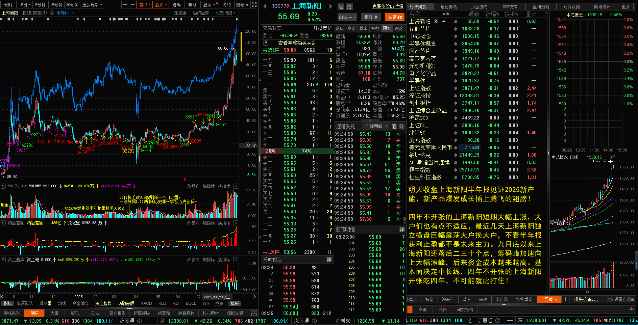Open 交易 trade button

click(395, 17)
